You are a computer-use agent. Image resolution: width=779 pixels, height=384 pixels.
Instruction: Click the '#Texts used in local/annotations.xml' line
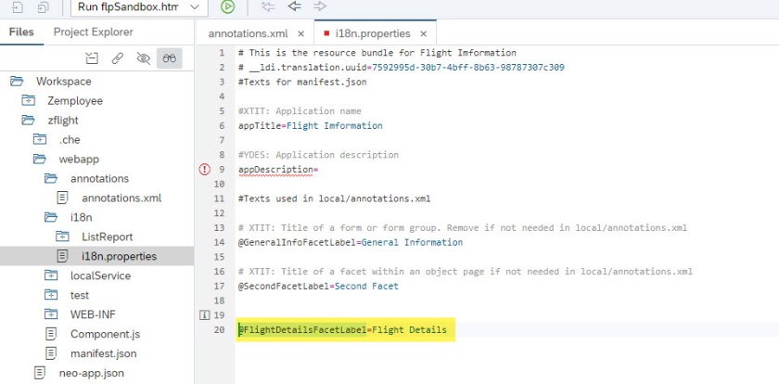335,198
